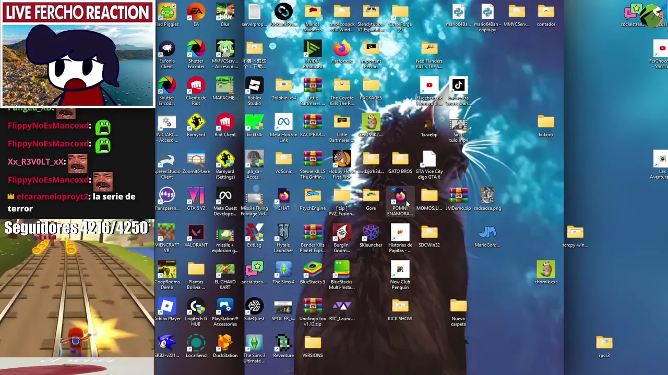Launch Roblox Studio icon
This screenshot has height=375, width=668.
tap(254, 85)
